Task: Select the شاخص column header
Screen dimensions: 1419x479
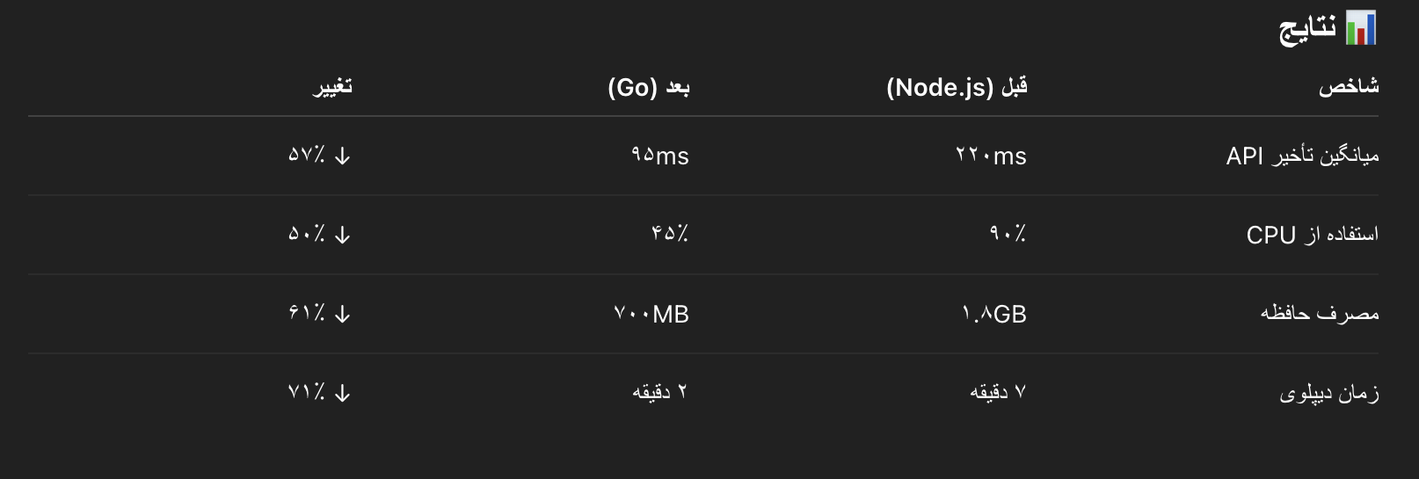Action: 1348,87
